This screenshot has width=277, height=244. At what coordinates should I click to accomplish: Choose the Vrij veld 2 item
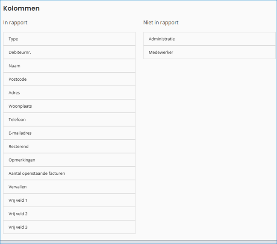pyautogui.click(x=69, y=214)
